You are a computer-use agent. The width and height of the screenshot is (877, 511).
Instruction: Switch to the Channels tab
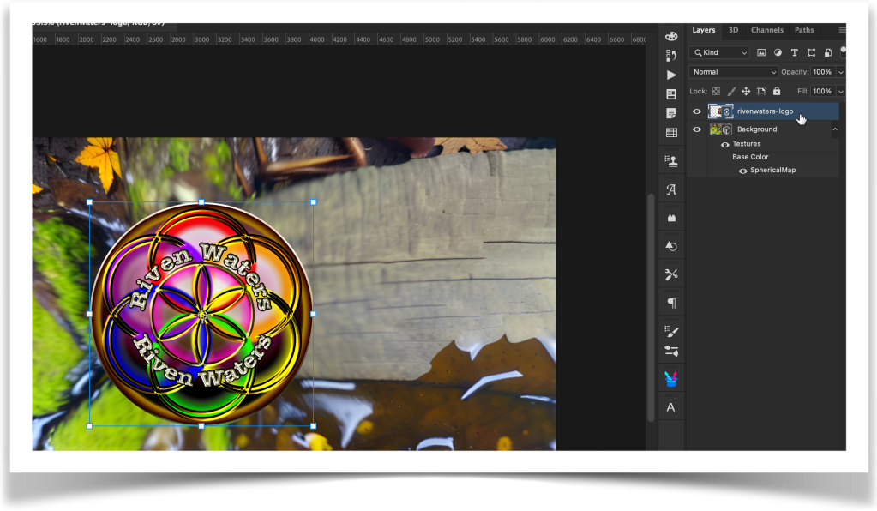[x=766, y=30]
